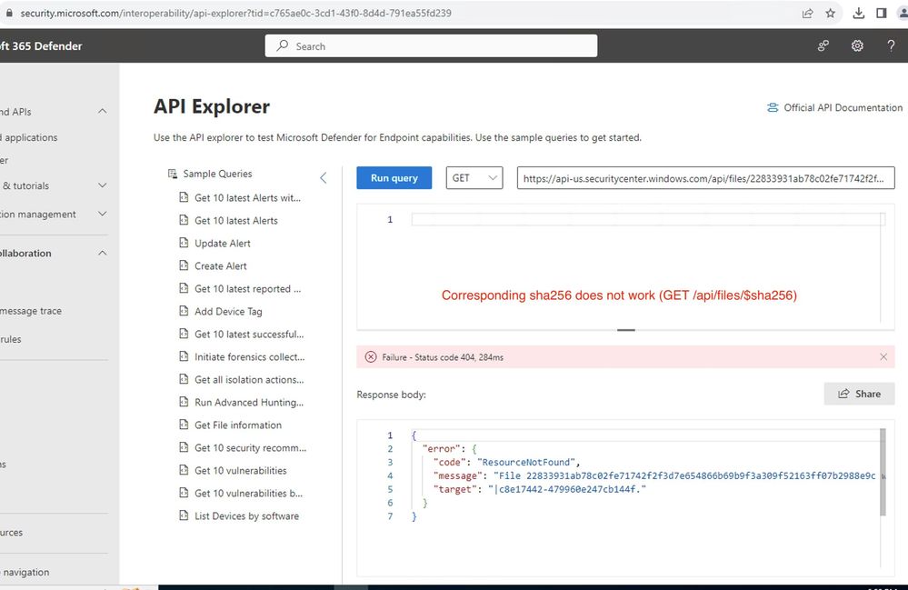The width and height of the screenshot is (908, 590).
Task: Open 'navigation' sidebar item
Action: [25, 572]
